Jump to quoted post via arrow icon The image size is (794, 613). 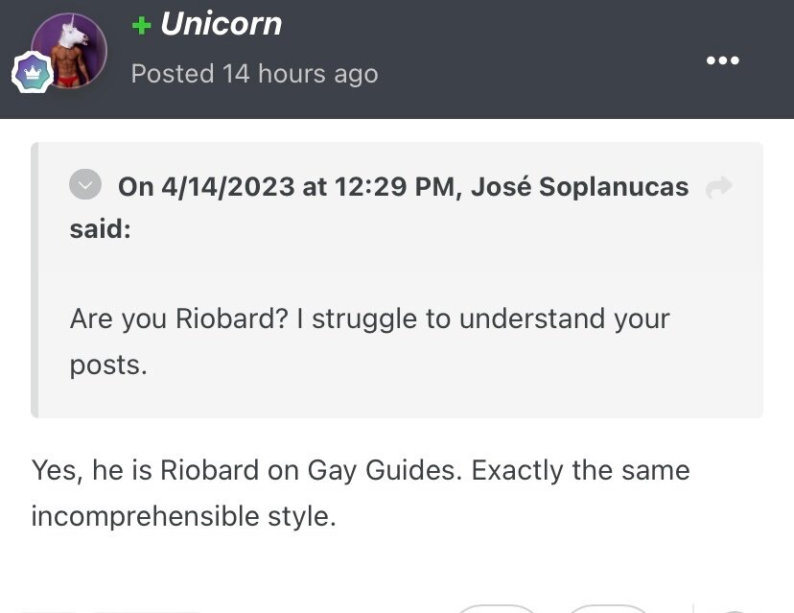[719, 187]
